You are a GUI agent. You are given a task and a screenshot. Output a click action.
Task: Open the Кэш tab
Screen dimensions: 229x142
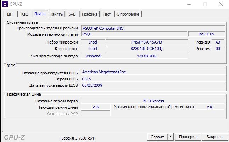pyautogui.click(x=25, y=14)
